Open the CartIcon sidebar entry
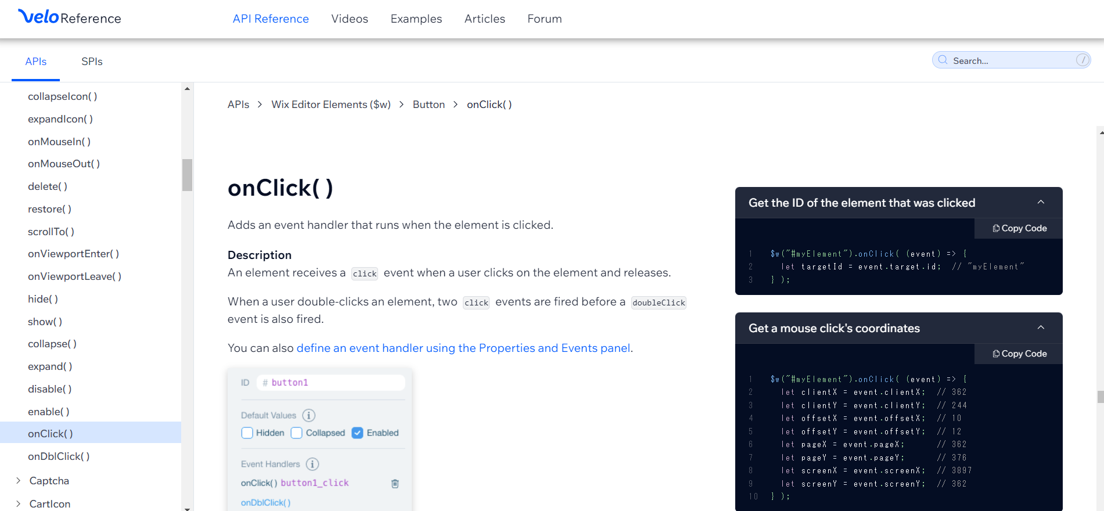The image size is (1104, 511). pyautogui.click(x=50, y=504)
